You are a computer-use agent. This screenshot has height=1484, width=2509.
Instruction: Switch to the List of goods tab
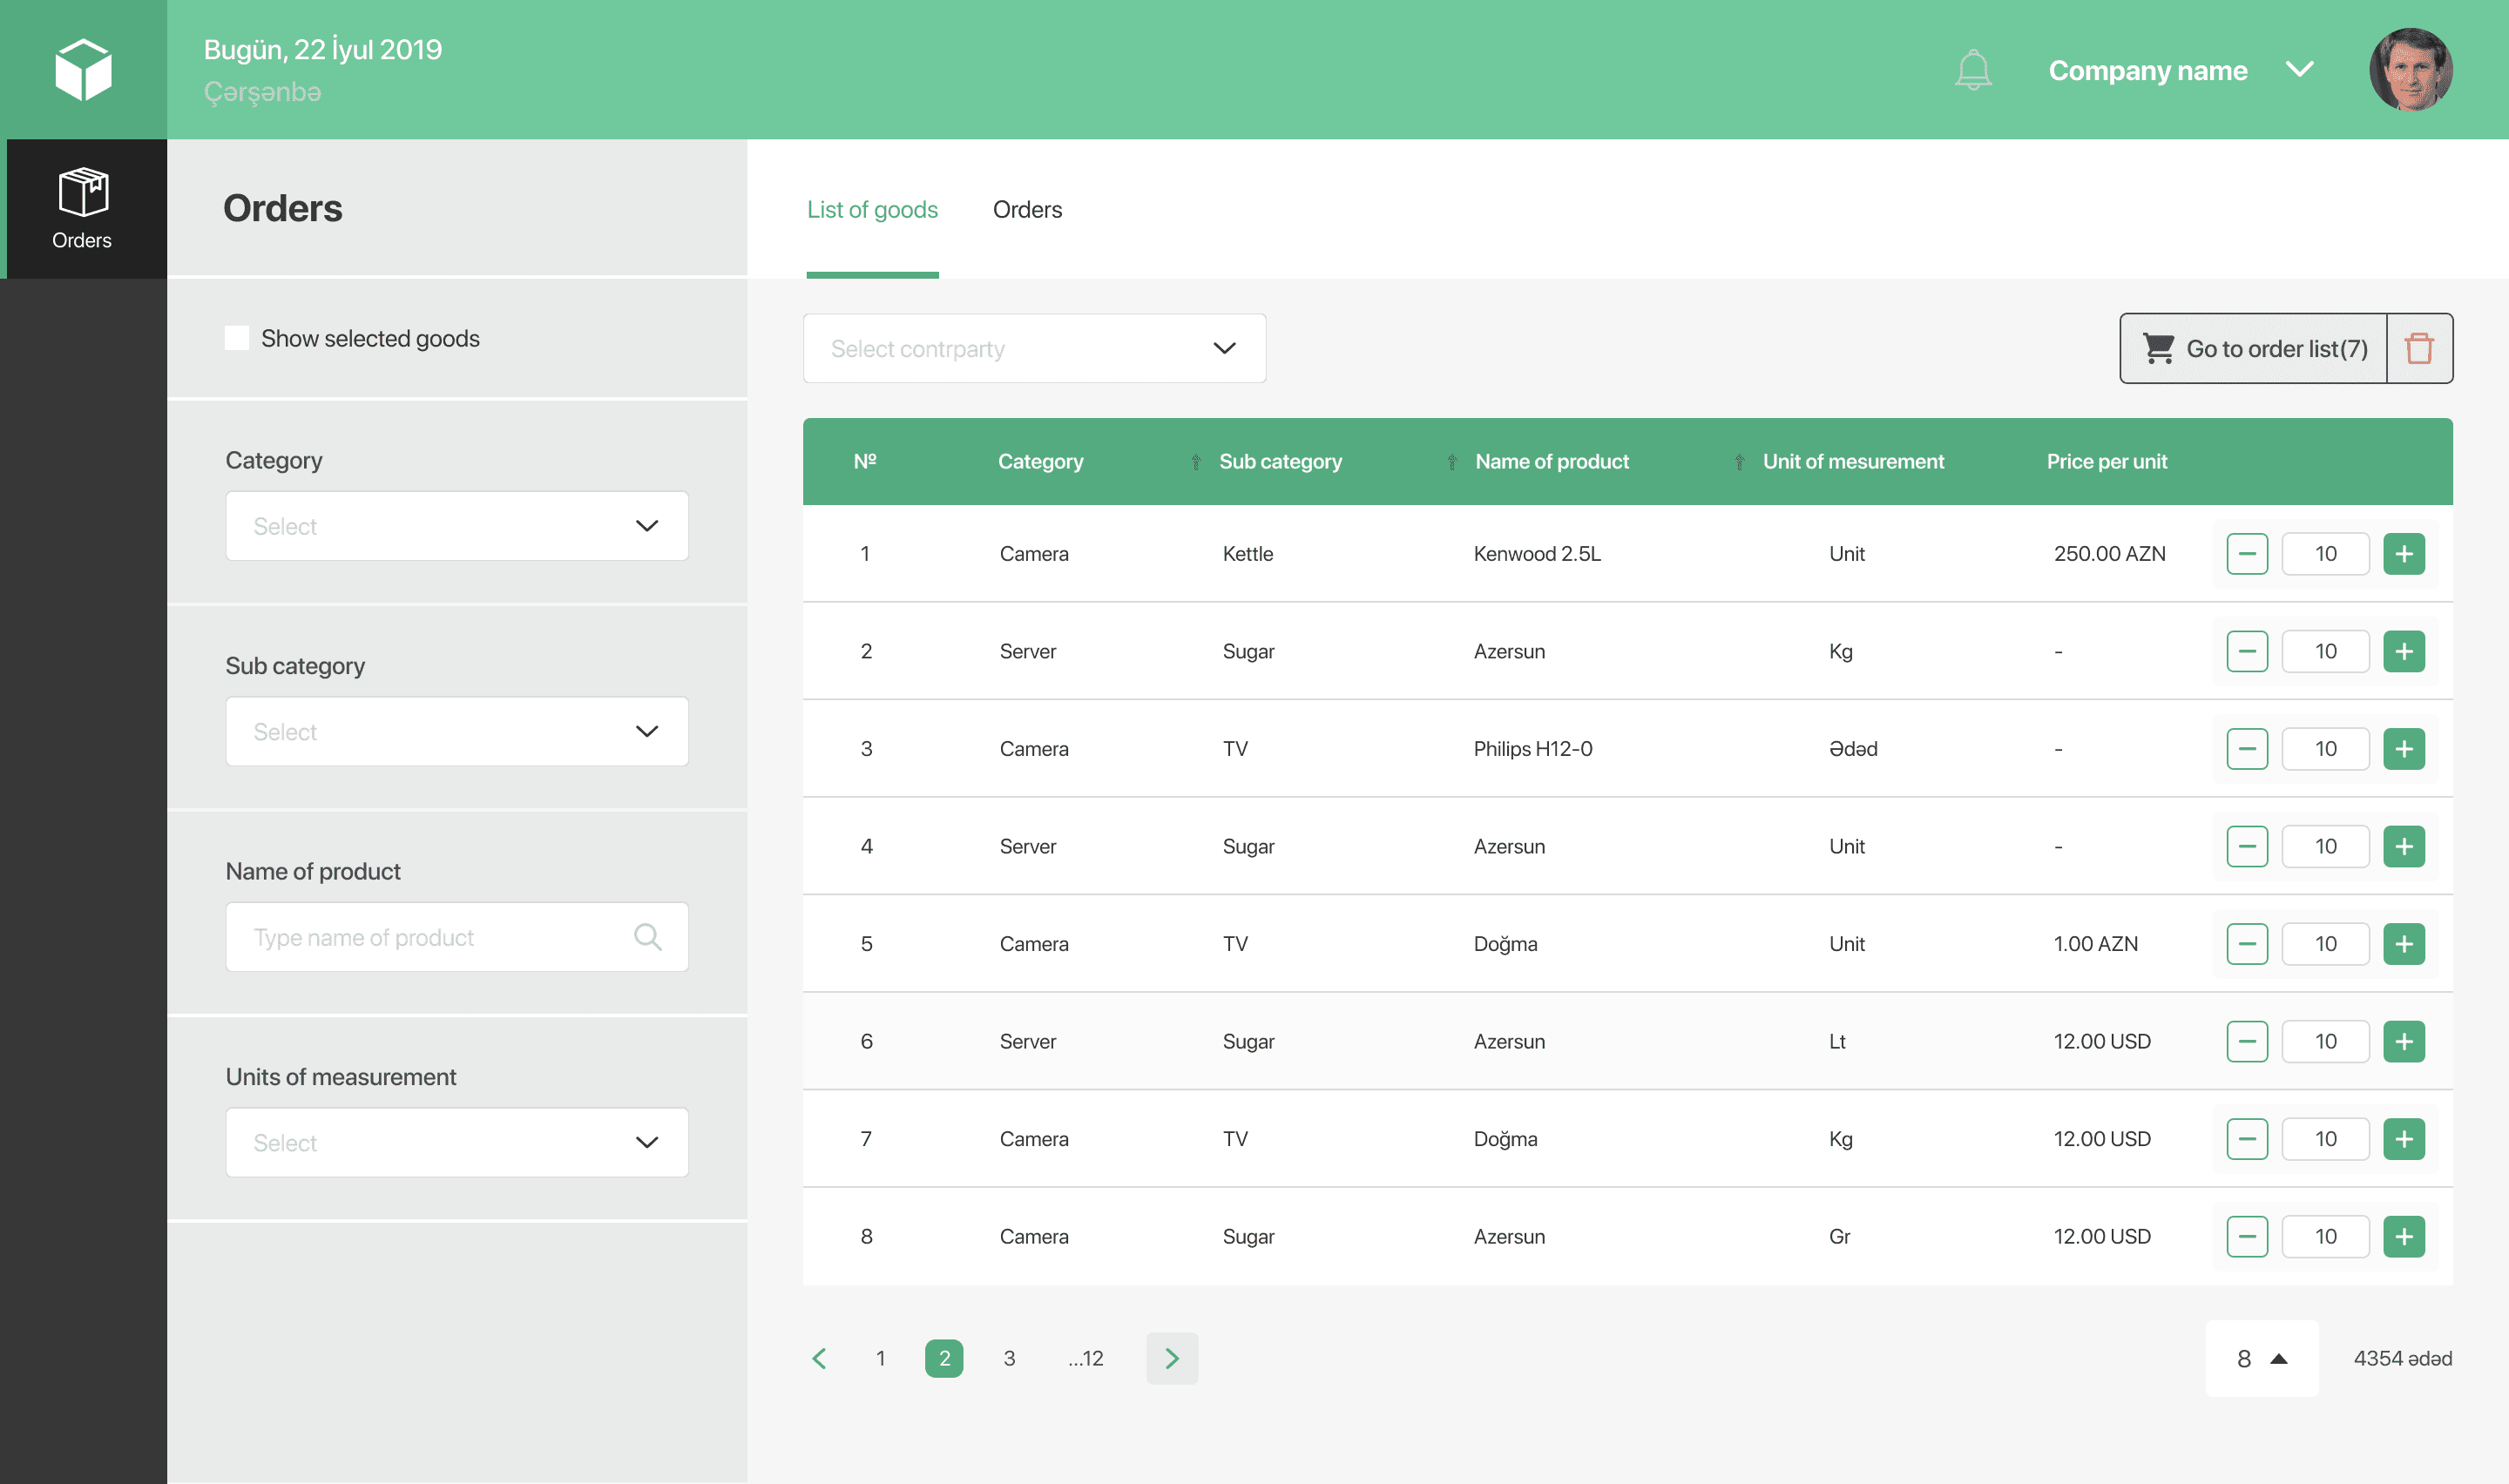coord(871,210)
